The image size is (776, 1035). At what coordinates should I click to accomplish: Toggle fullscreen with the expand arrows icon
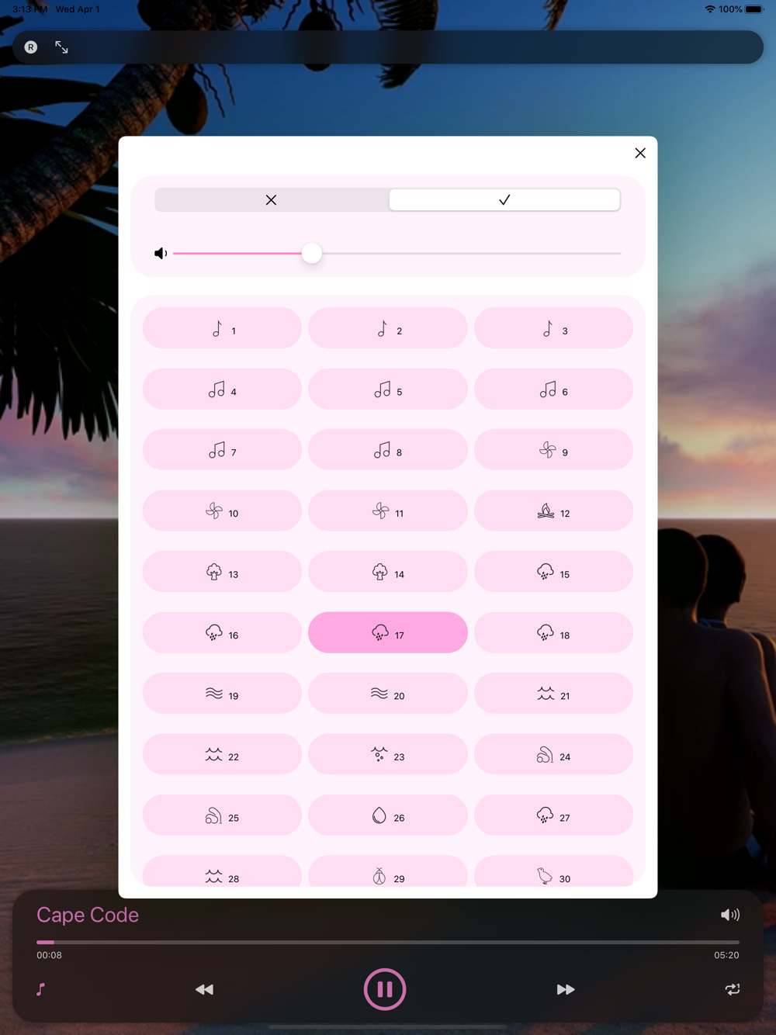61,47
